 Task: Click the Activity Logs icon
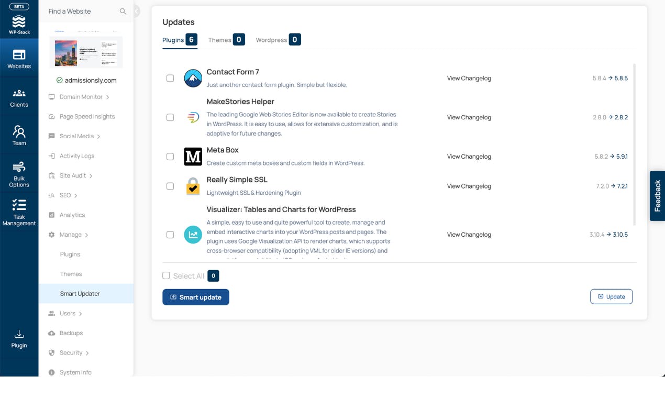(x=51, y=156)
